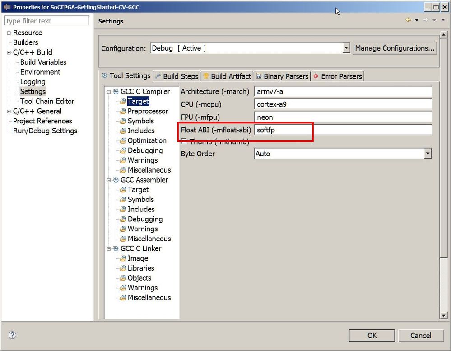Click the Objects option icon

tap(123, 278)
